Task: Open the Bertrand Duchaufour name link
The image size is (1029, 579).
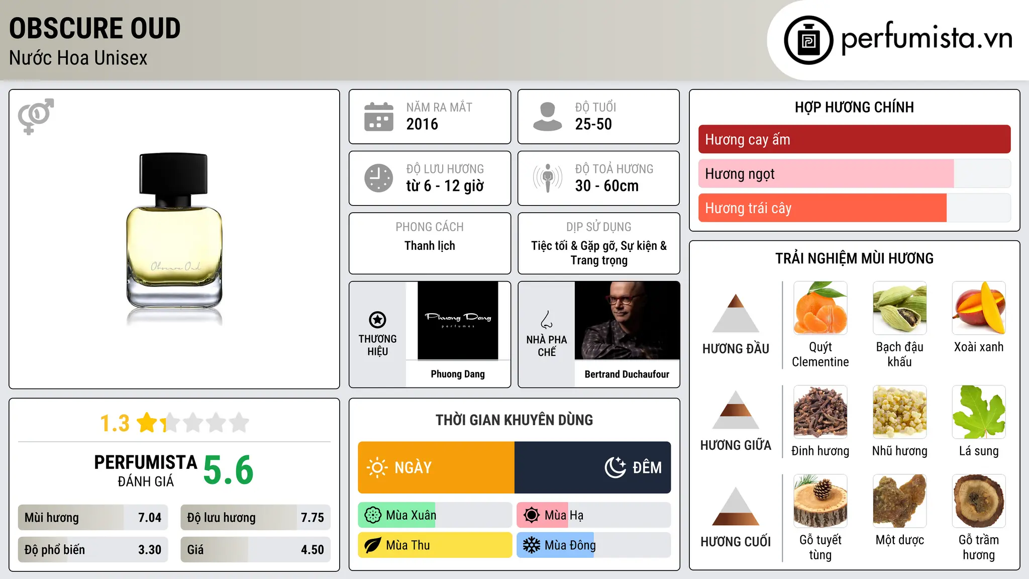Action: click(x=627, y=374)
